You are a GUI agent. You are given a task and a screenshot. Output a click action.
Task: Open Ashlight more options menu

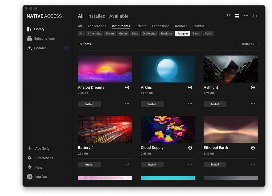253,104
